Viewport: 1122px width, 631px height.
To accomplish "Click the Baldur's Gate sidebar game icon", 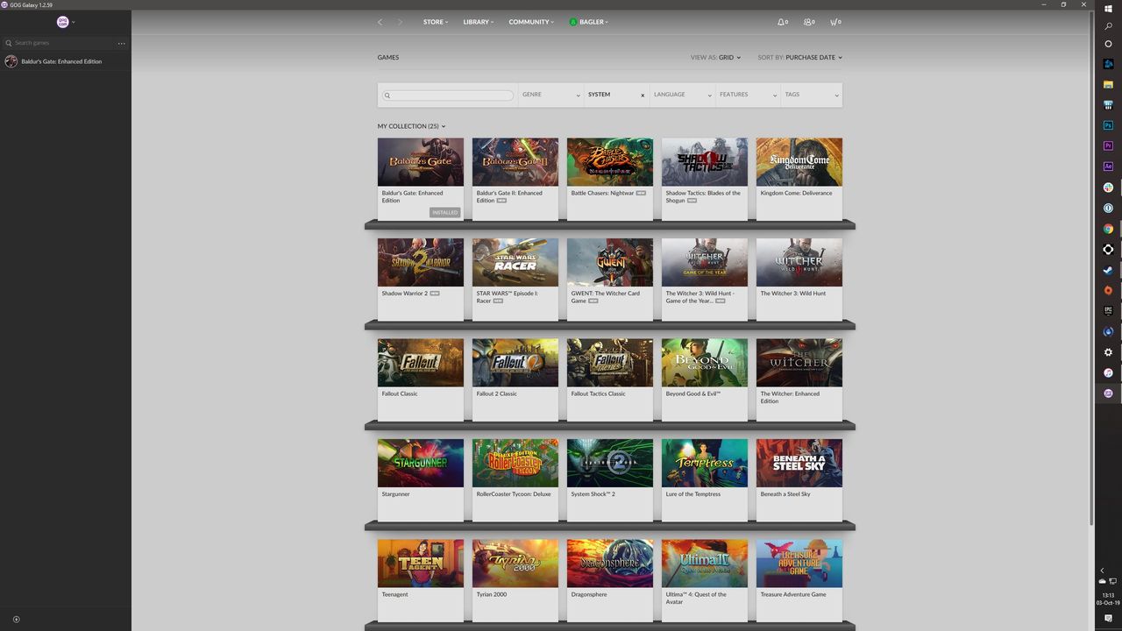I will (11, 61).
